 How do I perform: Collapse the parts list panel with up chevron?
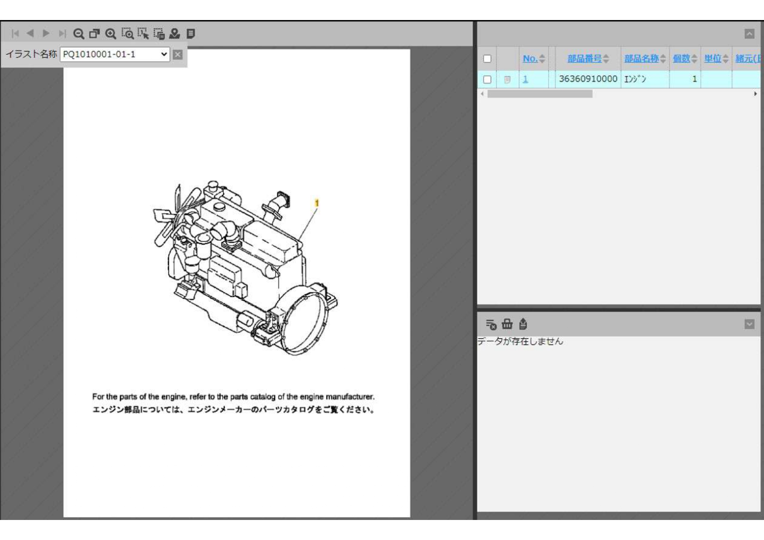749,34
